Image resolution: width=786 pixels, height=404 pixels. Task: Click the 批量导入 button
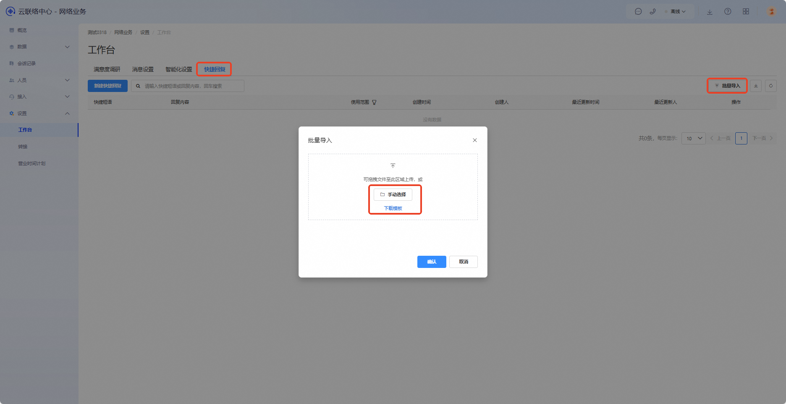[727, 86]
